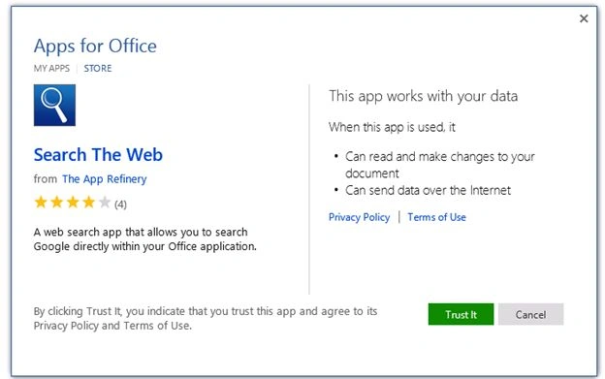Click the app description about searching Google
Viewport: 605px width, 379px height.
[145, 239]
